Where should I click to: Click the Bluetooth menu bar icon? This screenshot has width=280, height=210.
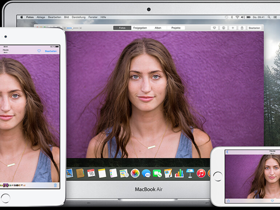(x=232, y=17)
